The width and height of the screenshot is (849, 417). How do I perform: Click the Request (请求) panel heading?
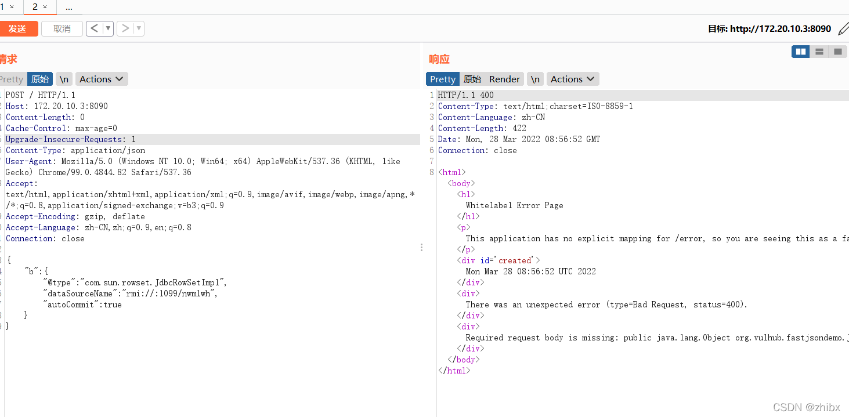[9, 59]
